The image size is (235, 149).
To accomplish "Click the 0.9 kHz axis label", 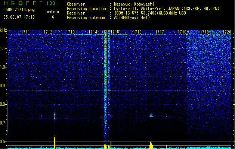I will 3,86.
